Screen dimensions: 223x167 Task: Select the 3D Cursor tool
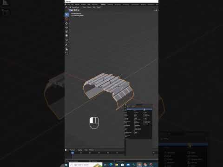tap(67, 19)
